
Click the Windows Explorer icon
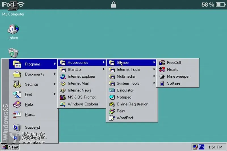click(63, 104)
